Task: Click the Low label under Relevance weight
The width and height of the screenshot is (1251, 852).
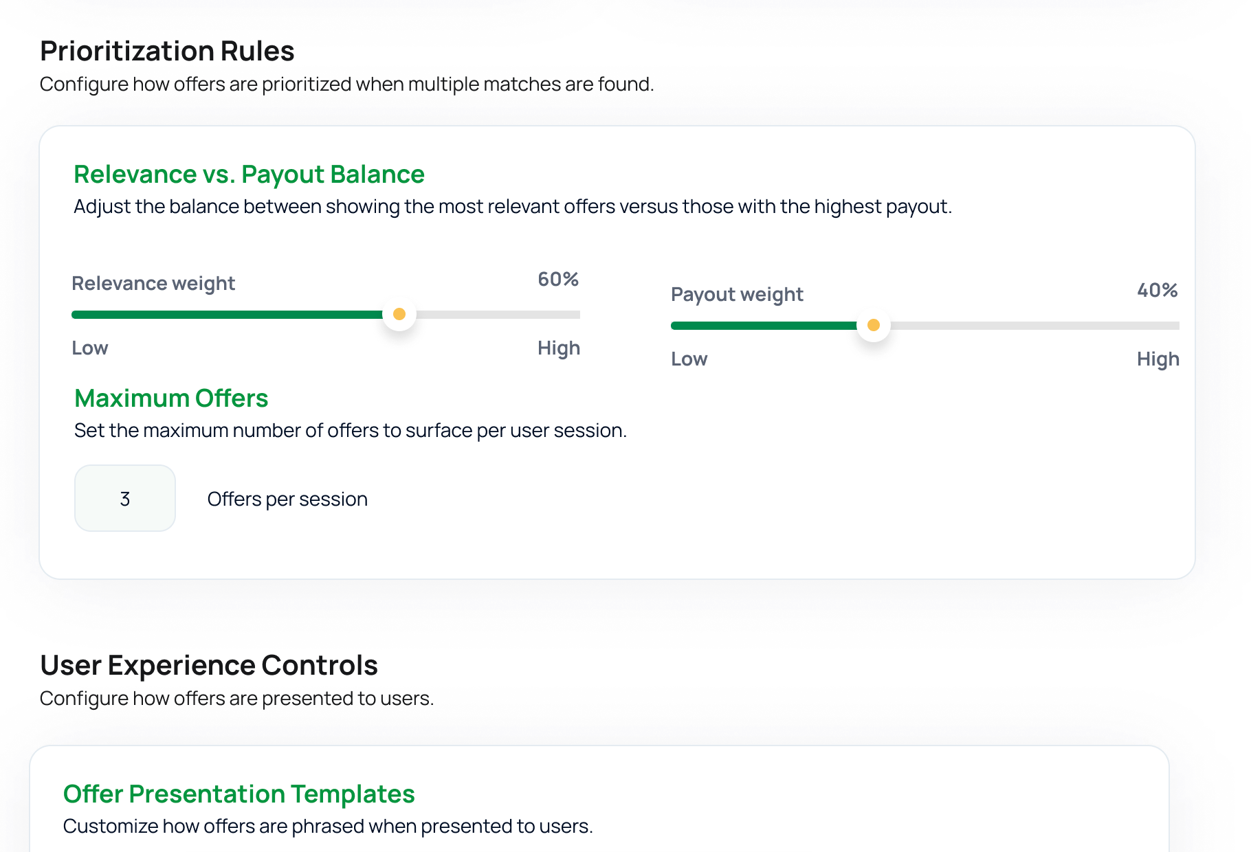Action: [x=89, y=348]
